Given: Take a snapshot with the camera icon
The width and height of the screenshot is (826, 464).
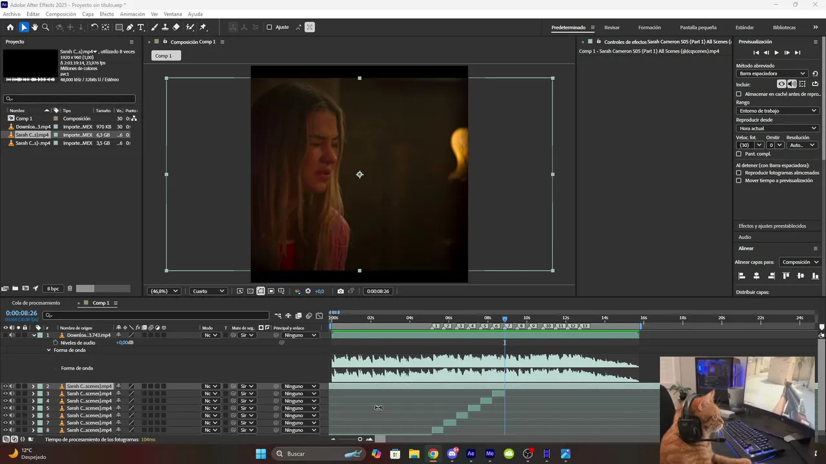Looking at the screenshot, I should pyautogui.click(x=341, y=291).
